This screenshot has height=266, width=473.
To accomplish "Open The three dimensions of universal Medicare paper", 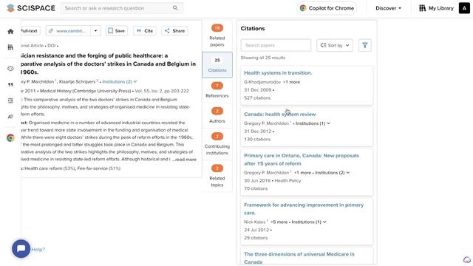I will 299,258.
